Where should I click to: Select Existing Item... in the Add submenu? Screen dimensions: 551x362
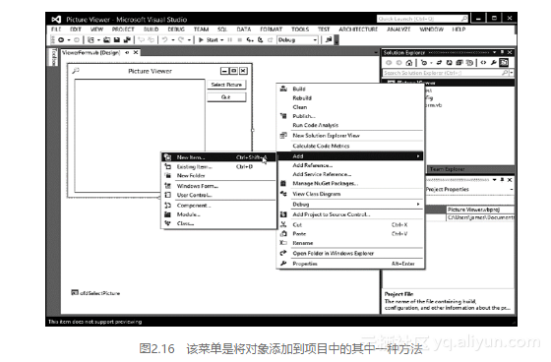coord(218,166)
